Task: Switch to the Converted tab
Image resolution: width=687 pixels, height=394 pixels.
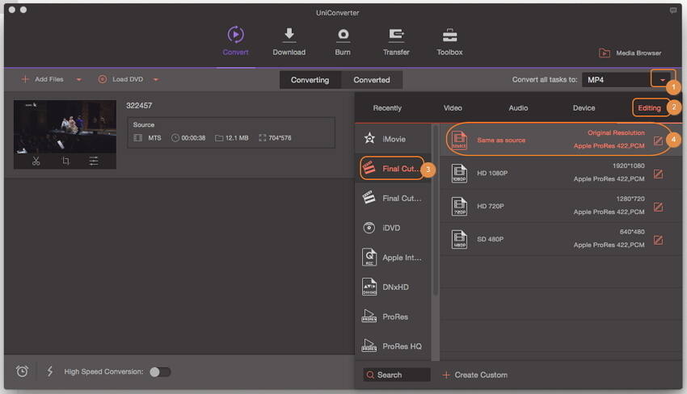Action: (x=372, y=80)
